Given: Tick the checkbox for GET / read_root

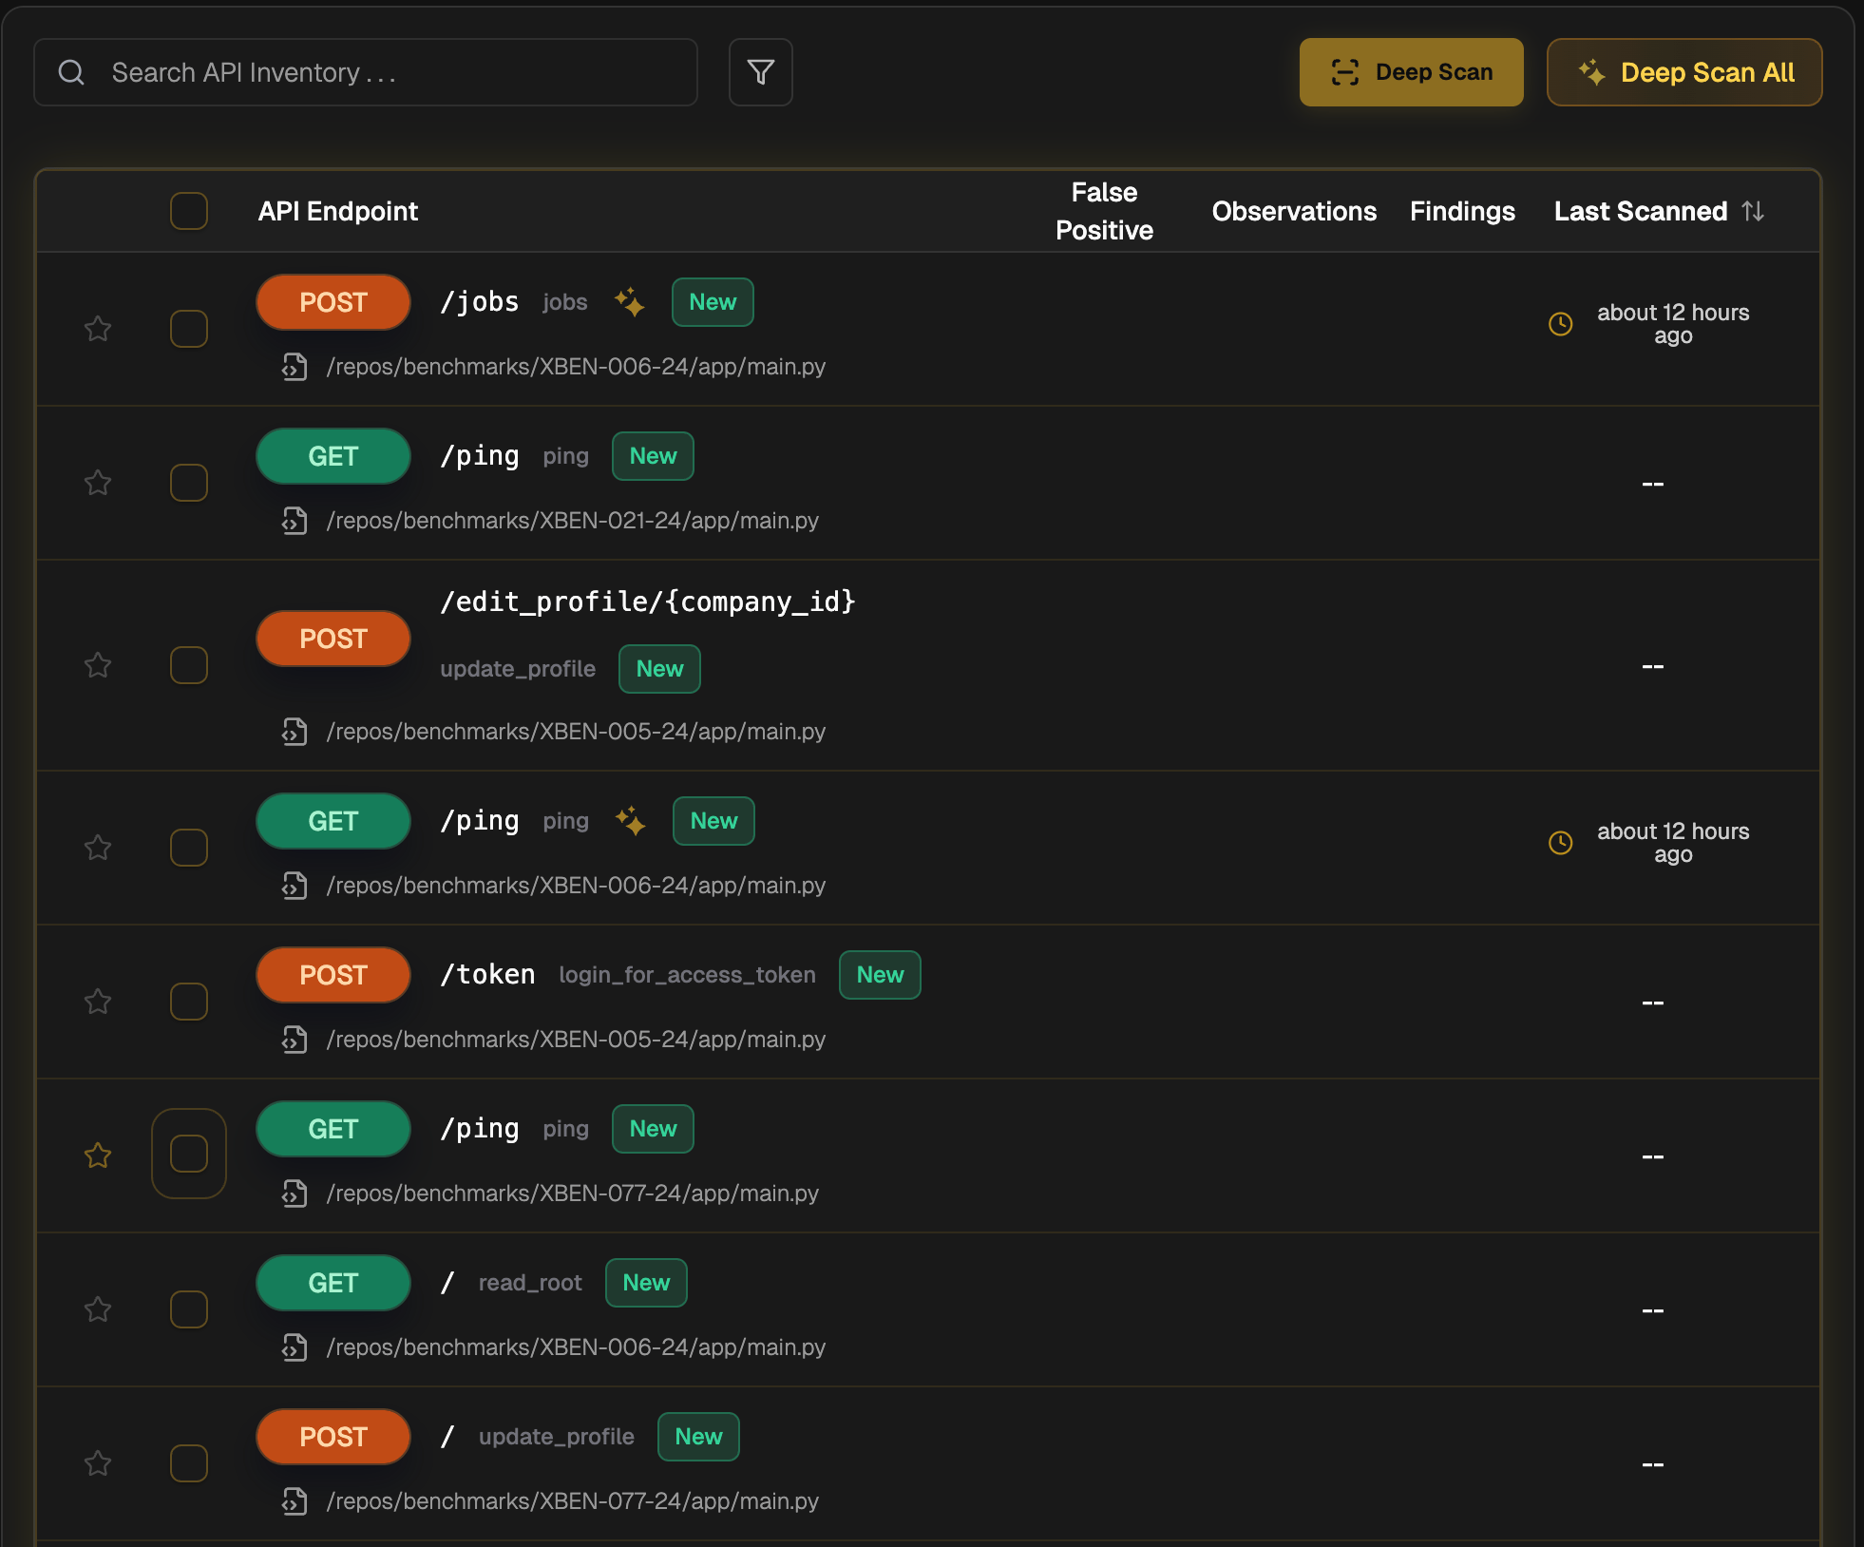Looking at the screenshot, I should 189,1309.
